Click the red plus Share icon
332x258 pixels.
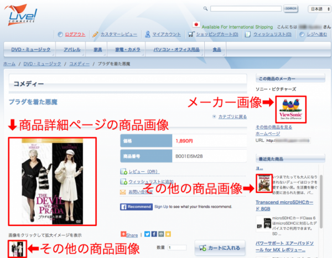pos(124,234)
